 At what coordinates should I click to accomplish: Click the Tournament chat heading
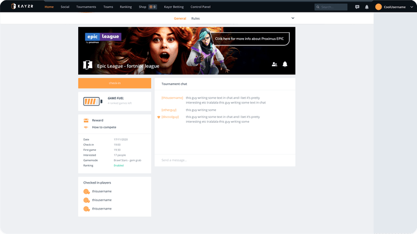click(174, 84)
